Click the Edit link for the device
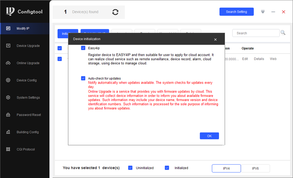Image resolution: width=293 pixels, height=178 pixels. (245, 59)
